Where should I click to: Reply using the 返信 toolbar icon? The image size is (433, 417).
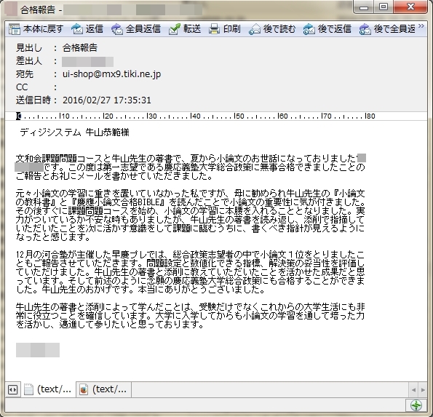[77, 29]
